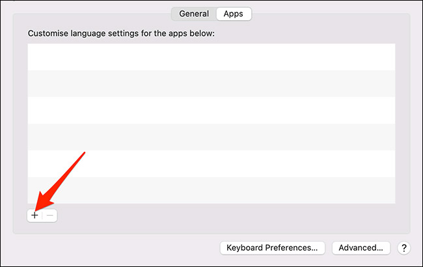Select the fifth row in the apps list
The width and height of the screenshot is (423, 267).
click(x=211, y=163)
